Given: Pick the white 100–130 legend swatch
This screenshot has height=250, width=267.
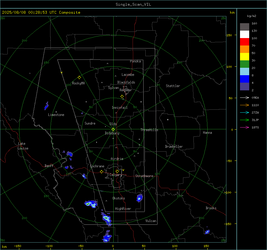Looking at the screenshot, I should point(244,34).
